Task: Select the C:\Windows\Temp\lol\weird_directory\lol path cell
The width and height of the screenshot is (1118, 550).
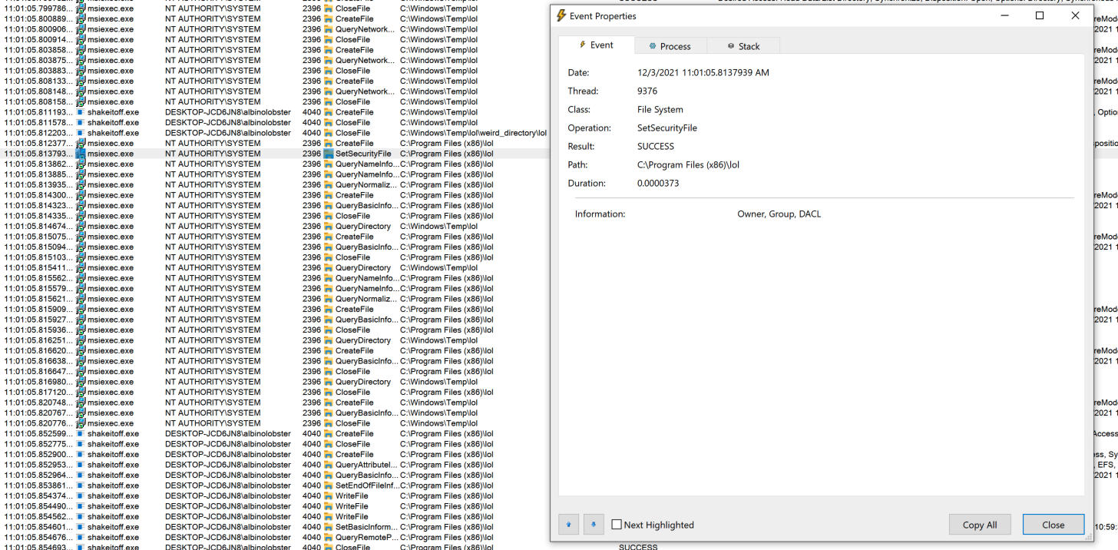Action: [473, 133]
